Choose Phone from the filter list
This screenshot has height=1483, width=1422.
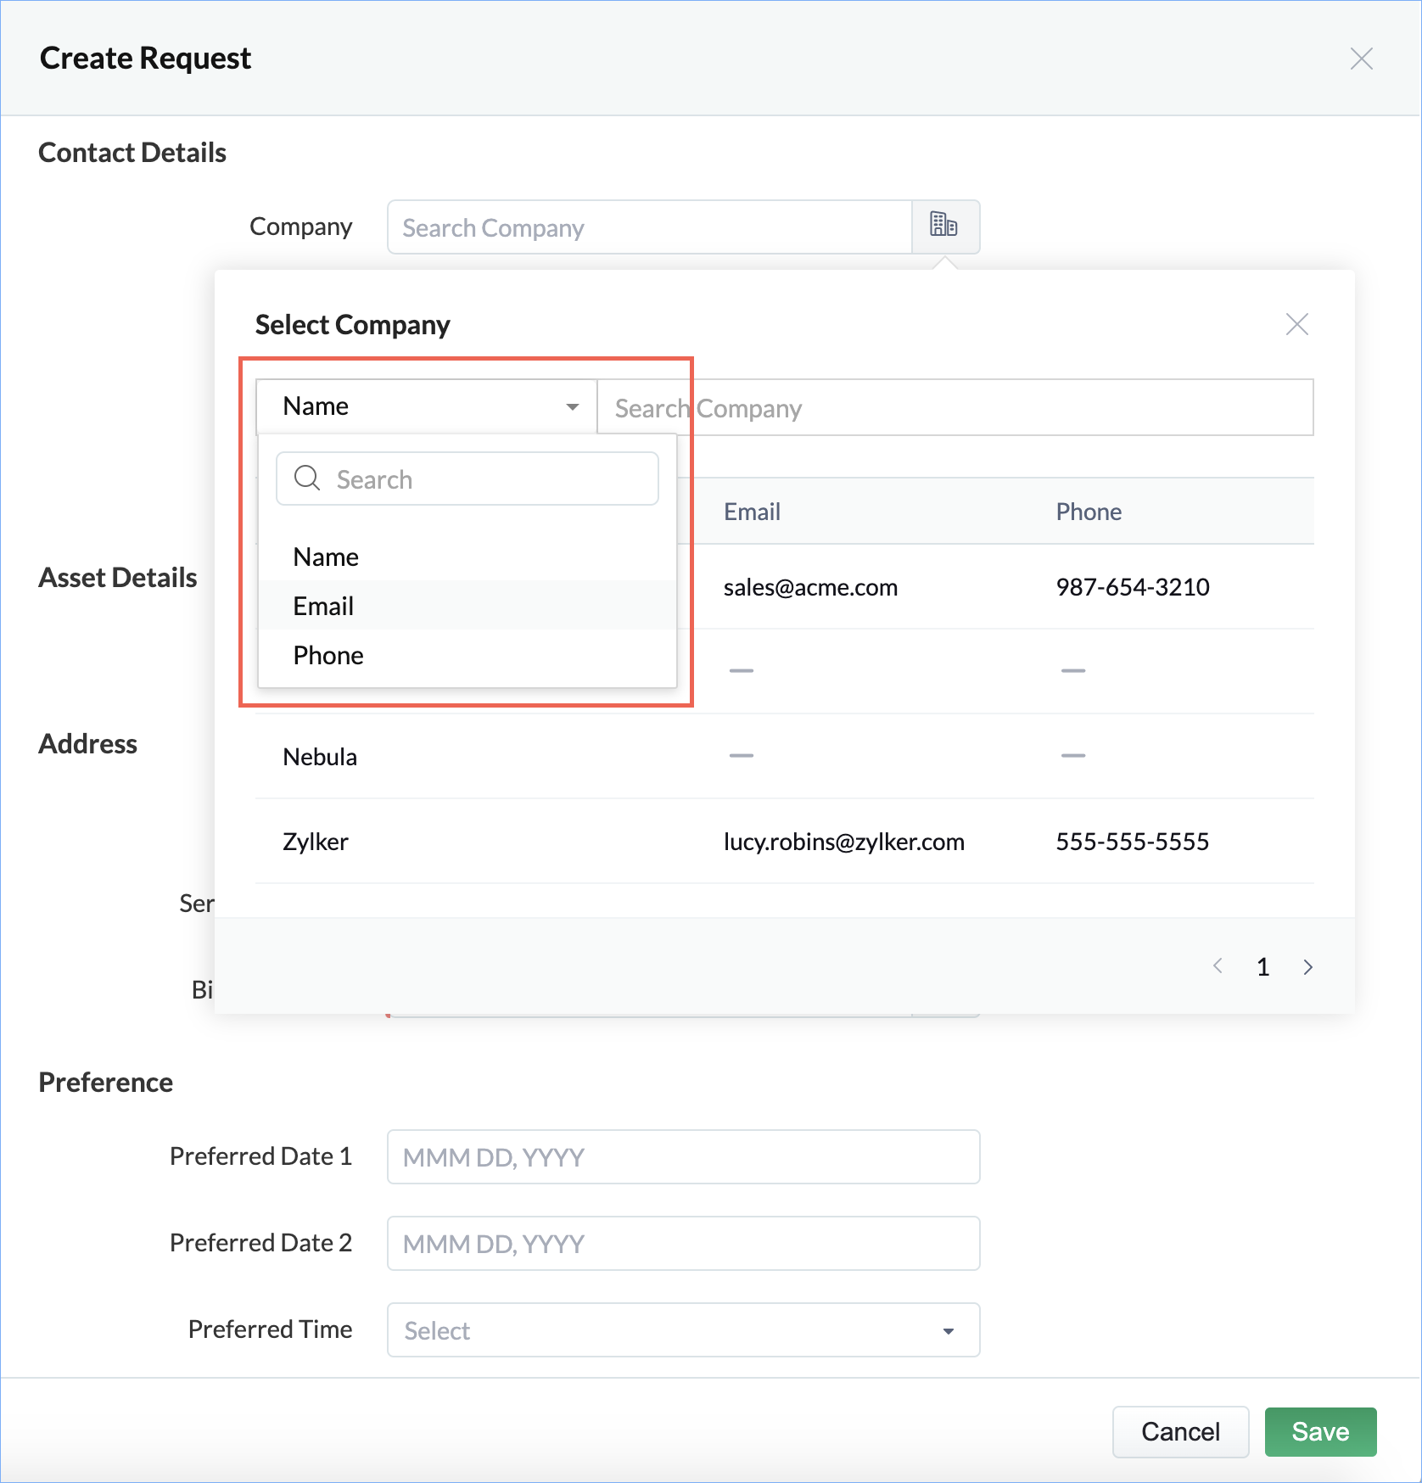(328, 655)
